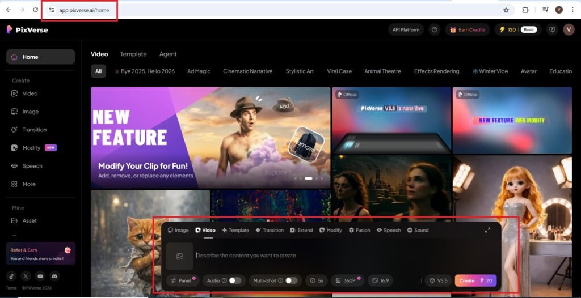Viewport: 581px width, 298px height.
Task: Select Fusion mode in creation panel
Action: (x=359, y=230)
